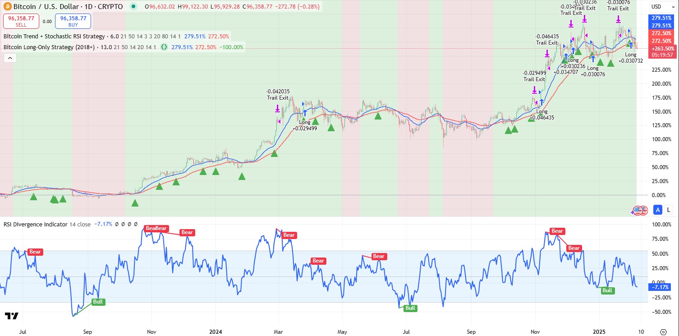
Task: Select the Bitcoin Trend + Stochastic RSI Strategy legend
Action: coord(55,36)
